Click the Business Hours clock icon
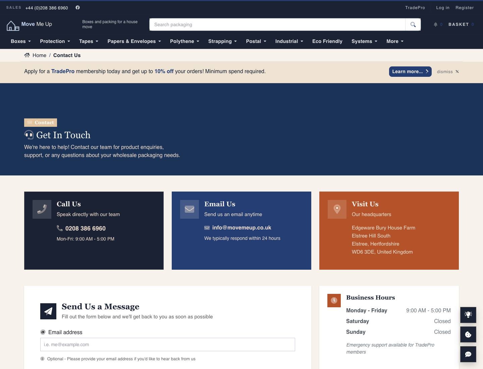The height and width of the screenshot is (369, 483). [x=334, y=301]
